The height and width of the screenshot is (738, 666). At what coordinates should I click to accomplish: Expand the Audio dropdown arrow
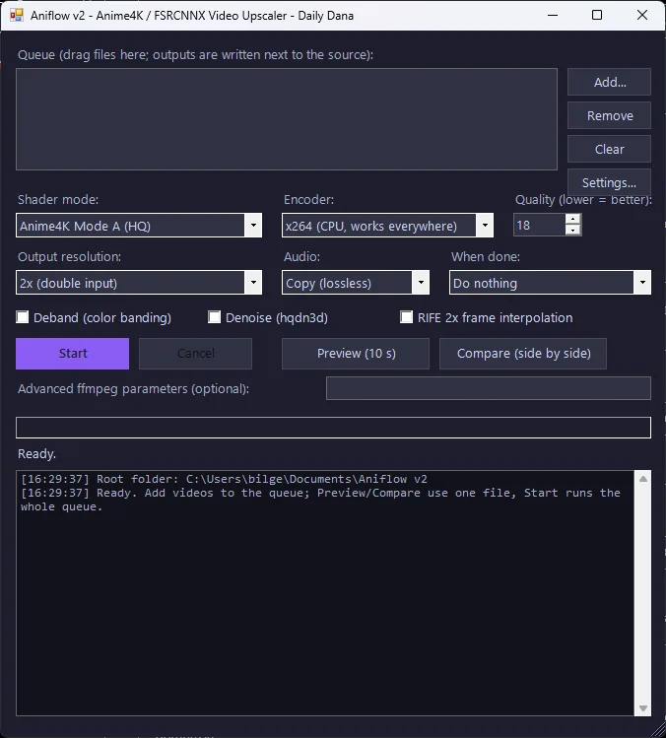pos(421,283)
